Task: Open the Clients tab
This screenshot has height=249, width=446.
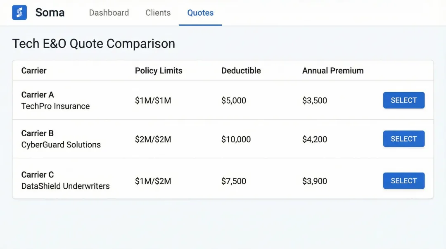Action: pos(158,13)
